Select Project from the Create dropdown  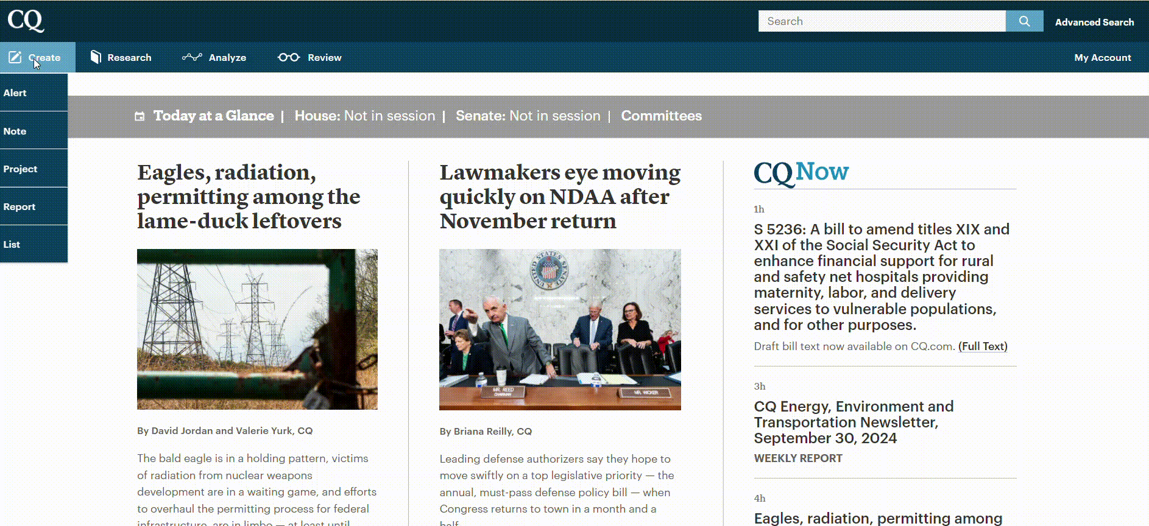(x=34, y=169)
